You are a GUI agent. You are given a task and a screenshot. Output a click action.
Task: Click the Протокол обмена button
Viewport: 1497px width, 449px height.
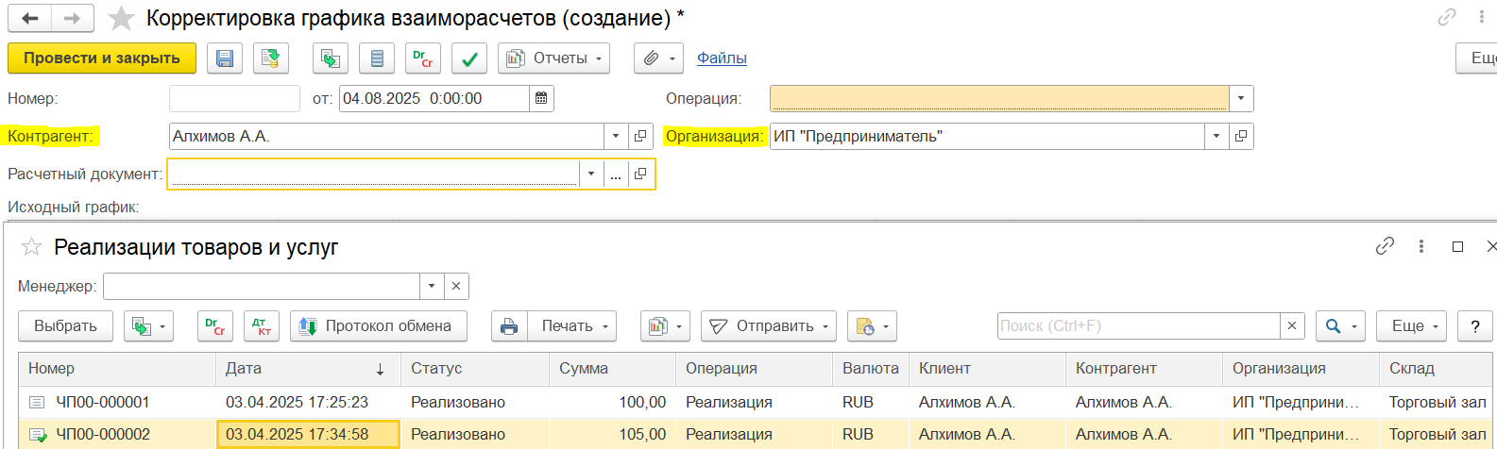tap(378, 326)
